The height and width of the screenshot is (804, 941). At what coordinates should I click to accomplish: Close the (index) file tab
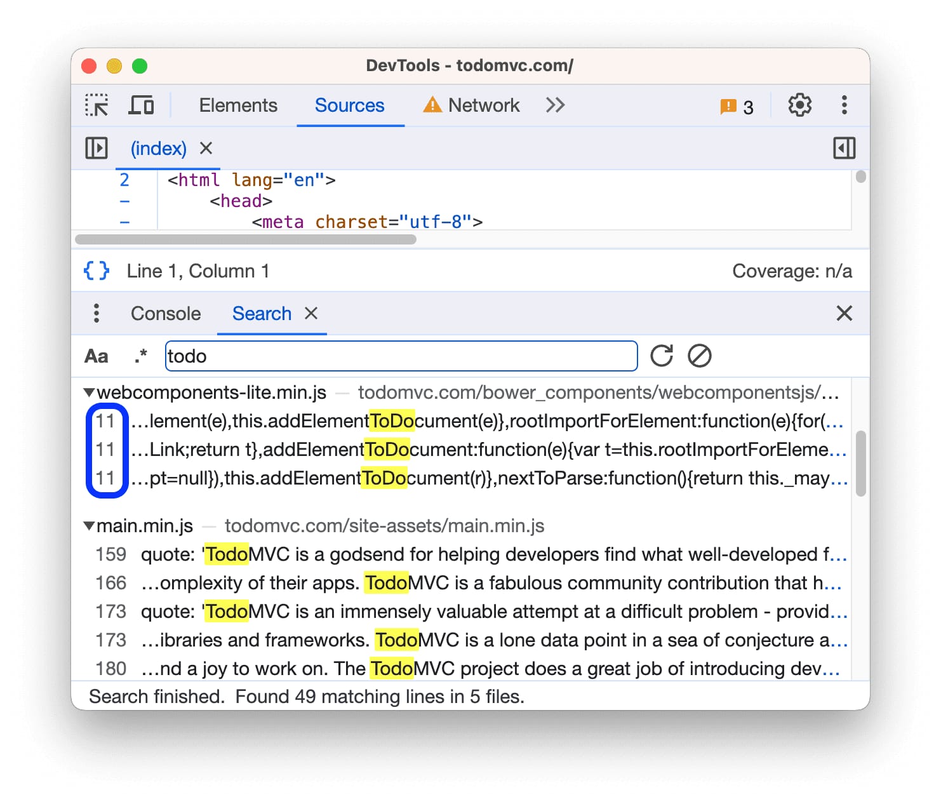tap(206, 149)
